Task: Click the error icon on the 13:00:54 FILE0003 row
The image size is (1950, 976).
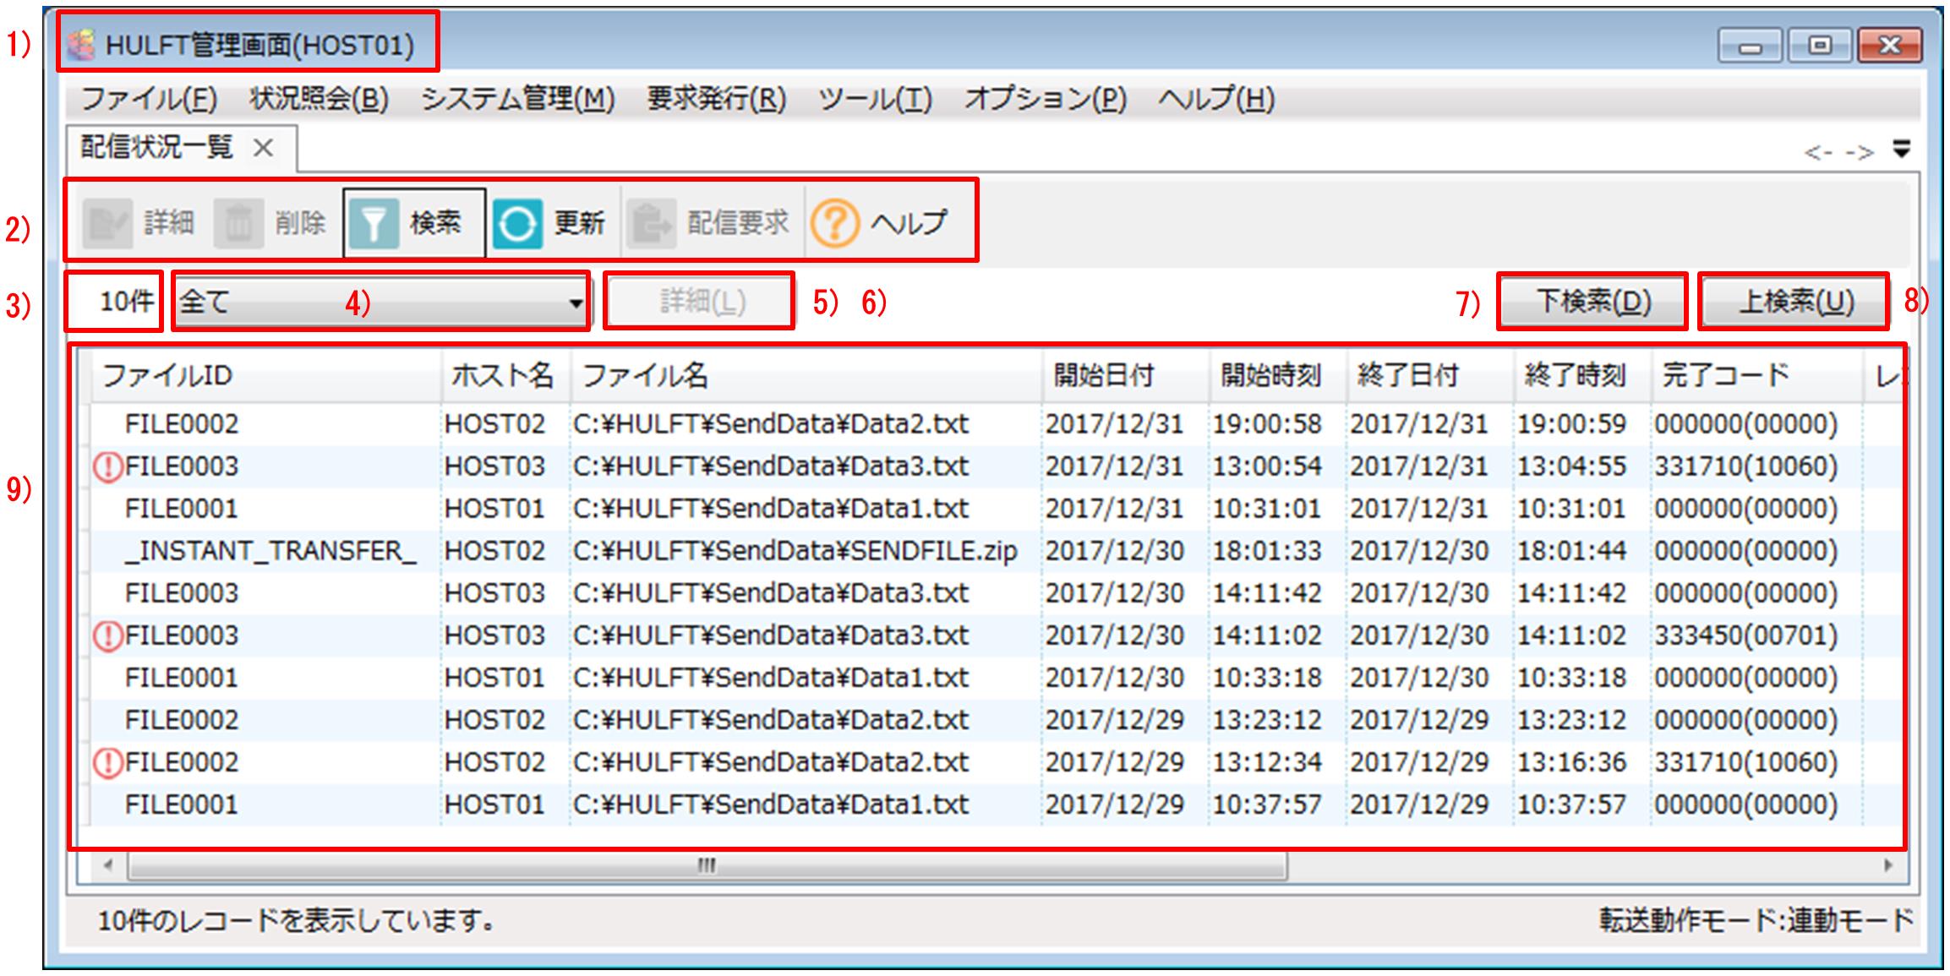Action: [x=107, y=466]
